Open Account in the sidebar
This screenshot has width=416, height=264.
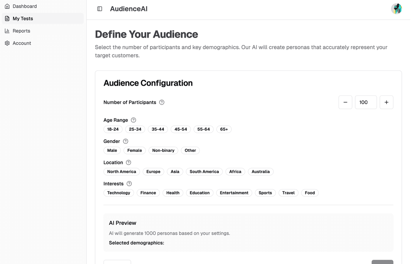coord(43,43)
